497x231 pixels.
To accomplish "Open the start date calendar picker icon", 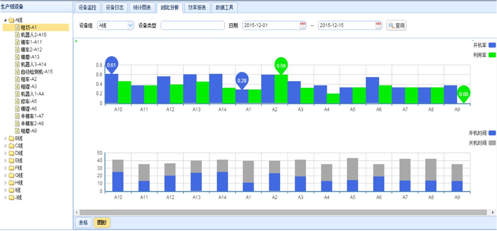I will click(303, 26).
